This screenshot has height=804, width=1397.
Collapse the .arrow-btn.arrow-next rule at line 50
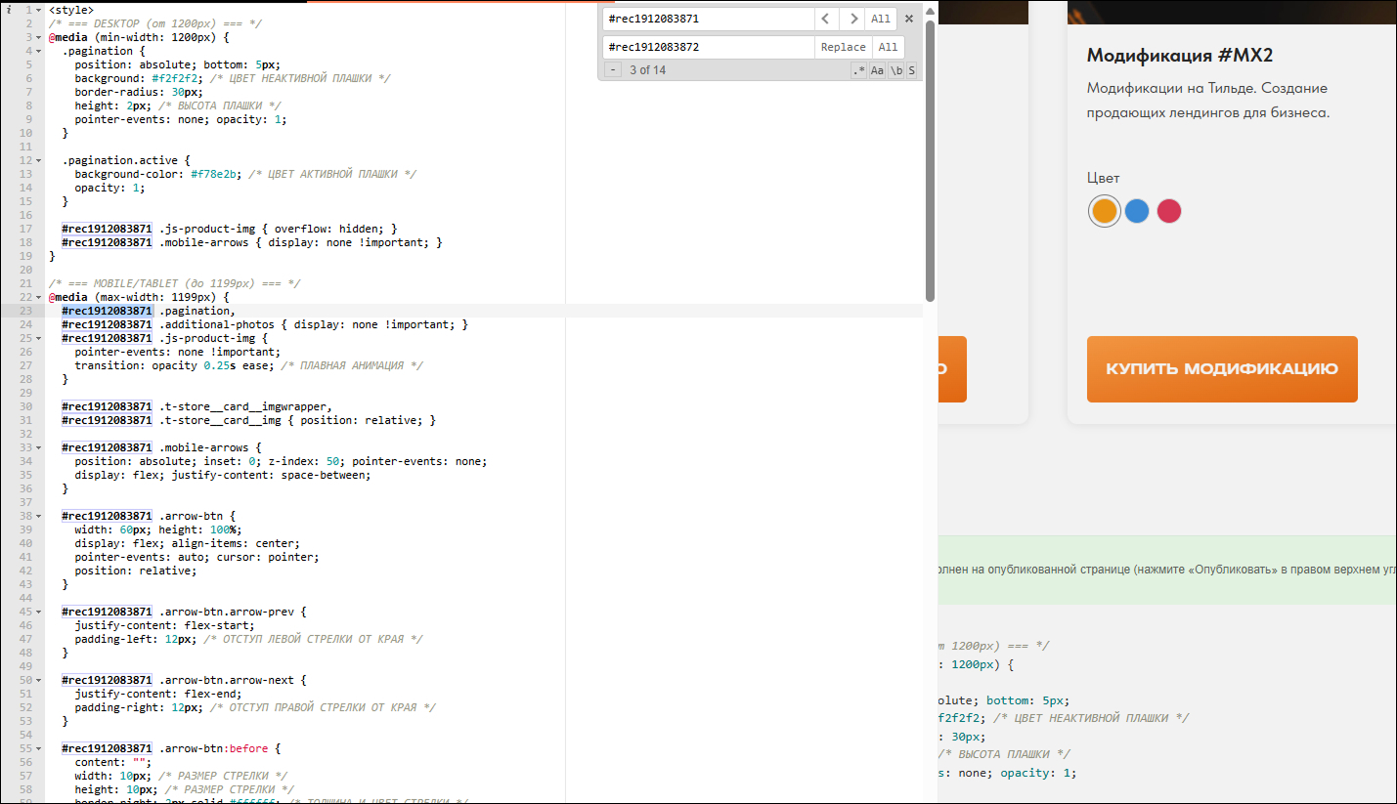point(38,680)
